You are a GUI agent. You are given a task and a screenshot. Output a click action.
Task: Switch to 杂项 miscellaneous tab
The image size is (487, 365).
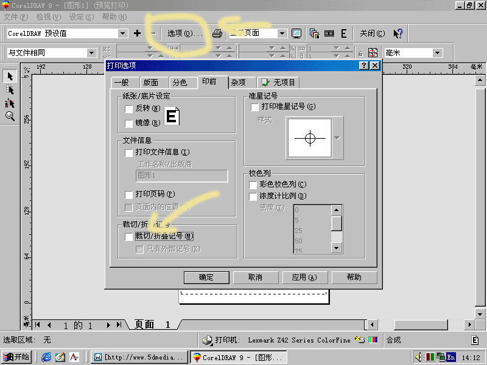point(242,83)
